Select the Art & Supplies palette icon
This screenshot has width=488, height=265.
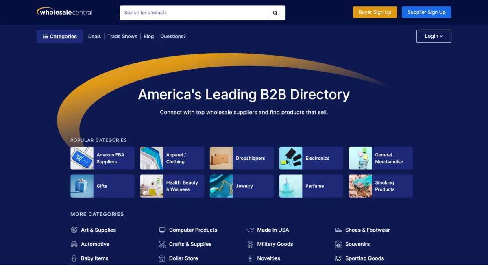[74, 230]
